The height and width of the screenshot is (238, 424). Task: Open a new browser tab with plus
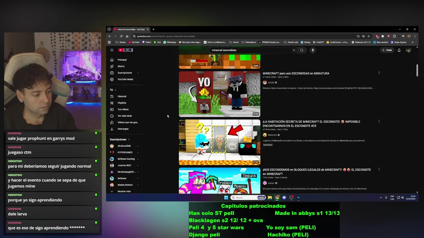pos(153,29)
